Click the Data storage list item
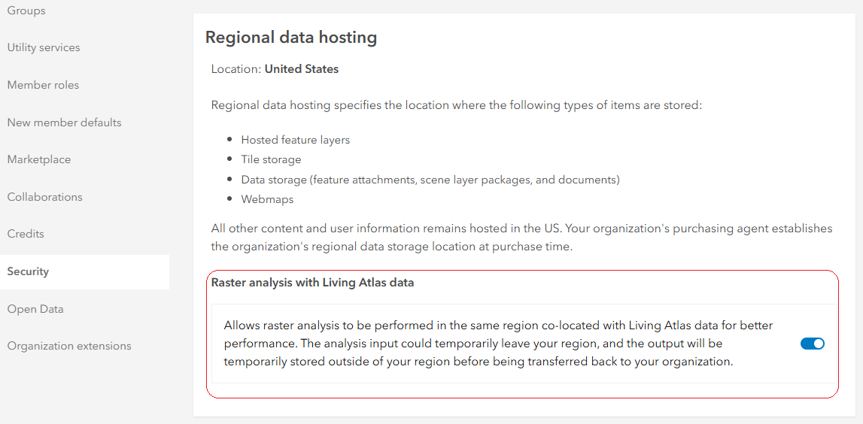This screenshot has height=424, width=863. coord(430,180)
